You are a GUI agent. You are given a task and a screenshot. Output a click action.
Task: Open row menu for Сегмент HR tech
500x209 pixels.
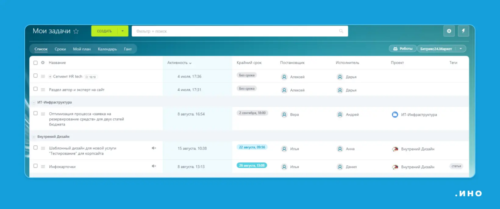[43, 76]
